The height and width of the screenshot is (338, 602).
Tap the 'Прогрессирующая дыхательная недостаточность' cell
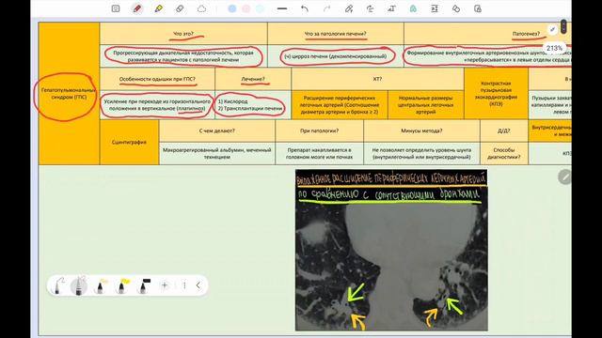[x=183, y=56]
